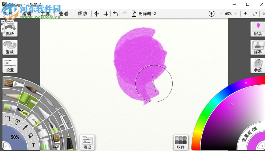Pick the Color Sampler eyedropper tool
This screenshot has width=265, height=151.
pyautogui.click(x=25, y=127)
